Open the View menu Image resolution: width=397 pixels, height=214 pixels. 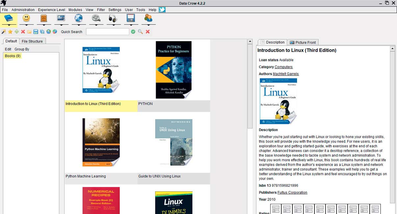89,10
